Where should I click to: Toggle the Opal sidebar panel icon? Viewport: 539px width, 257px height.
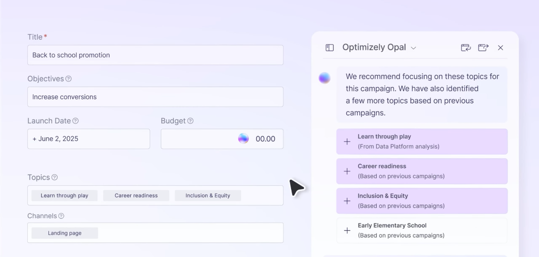coord(329,48)
